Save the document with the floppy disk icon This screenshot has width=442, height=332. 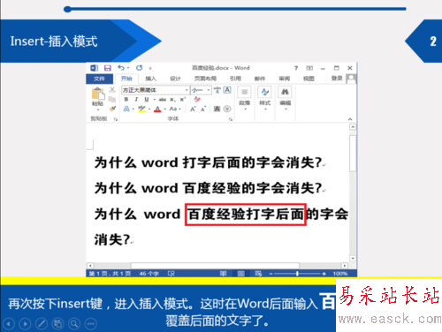click(x=108, y=68)
